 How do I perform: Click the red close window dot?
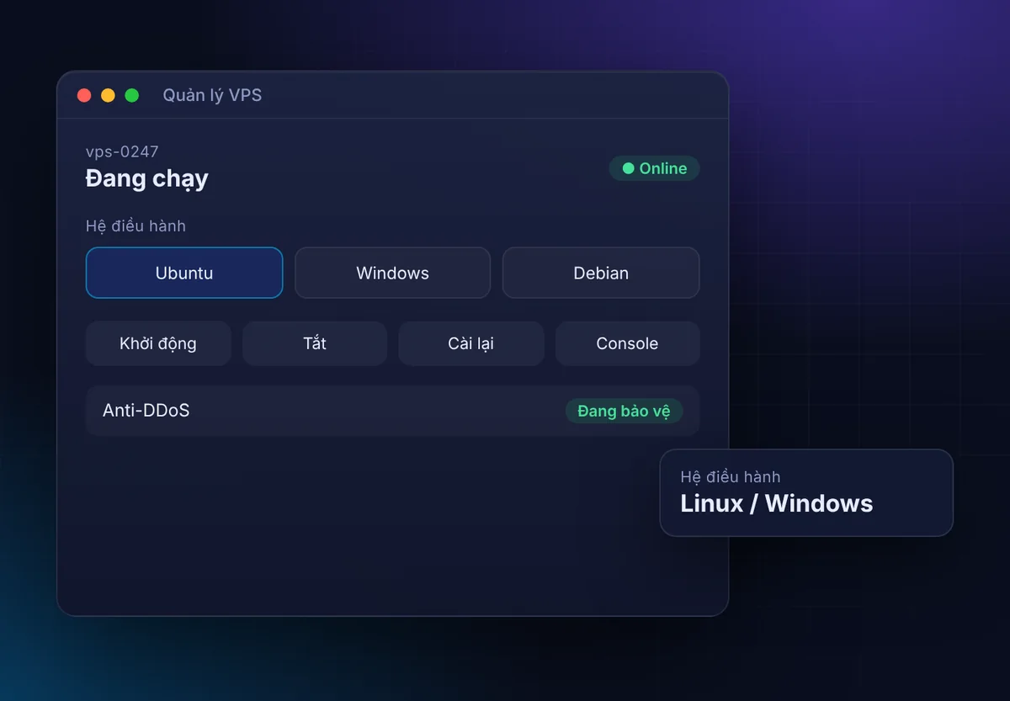click(x=84, y=95)
